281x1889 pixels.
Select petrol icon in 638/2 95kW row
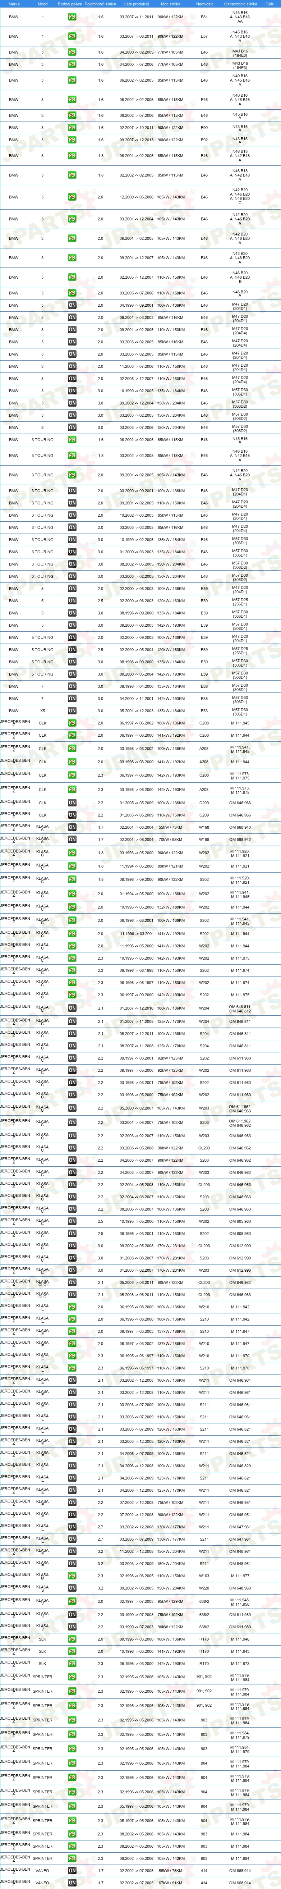tap(72, 1601)
